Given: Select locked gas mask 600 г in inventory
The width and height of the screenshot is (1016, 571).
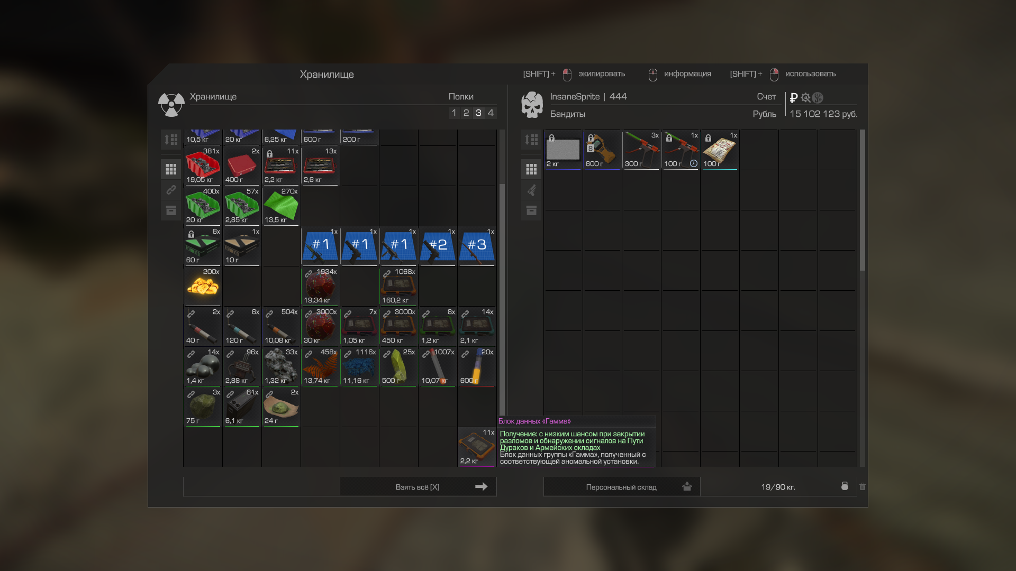Looking at the screenshot, I should [x=602, y=150].
